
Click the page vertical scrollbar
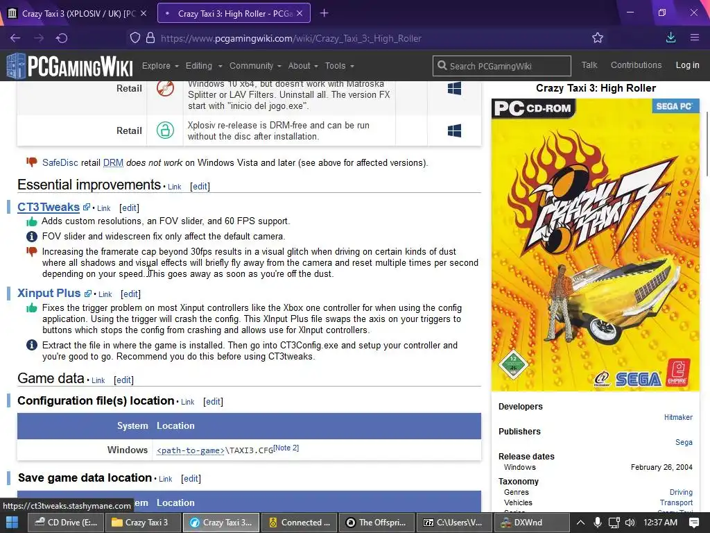pyautogui.click(x=707, y=145)
